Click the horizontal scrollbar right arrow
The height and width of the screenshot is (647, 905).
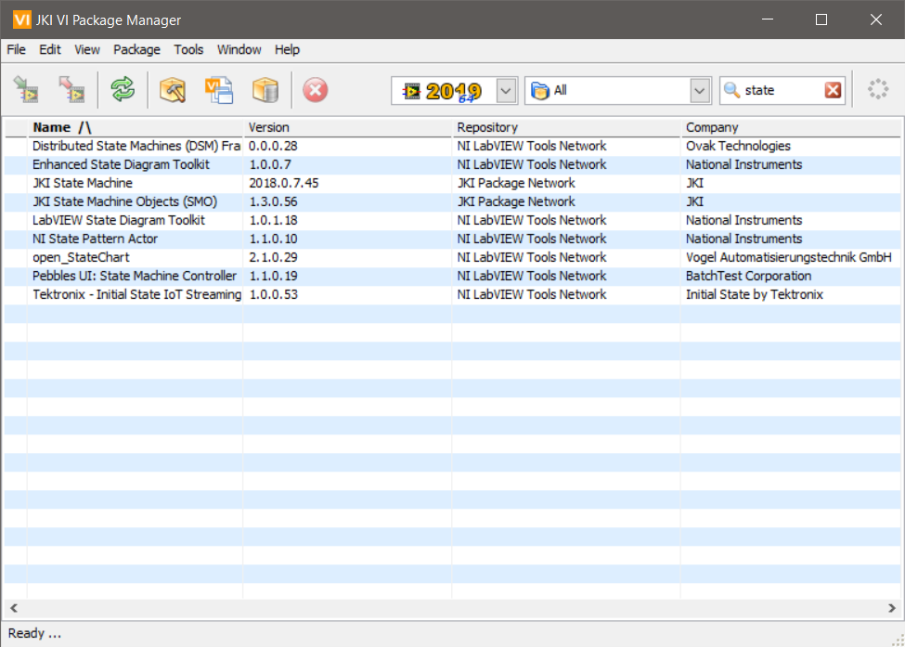click(892, 608)
